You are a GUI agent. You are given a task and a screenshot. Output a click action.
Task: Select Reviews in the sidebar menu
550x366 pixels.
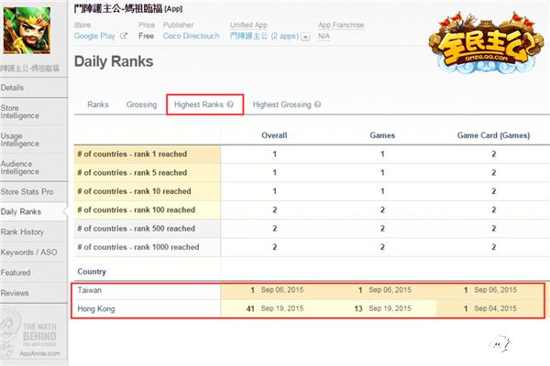[15, 293]
